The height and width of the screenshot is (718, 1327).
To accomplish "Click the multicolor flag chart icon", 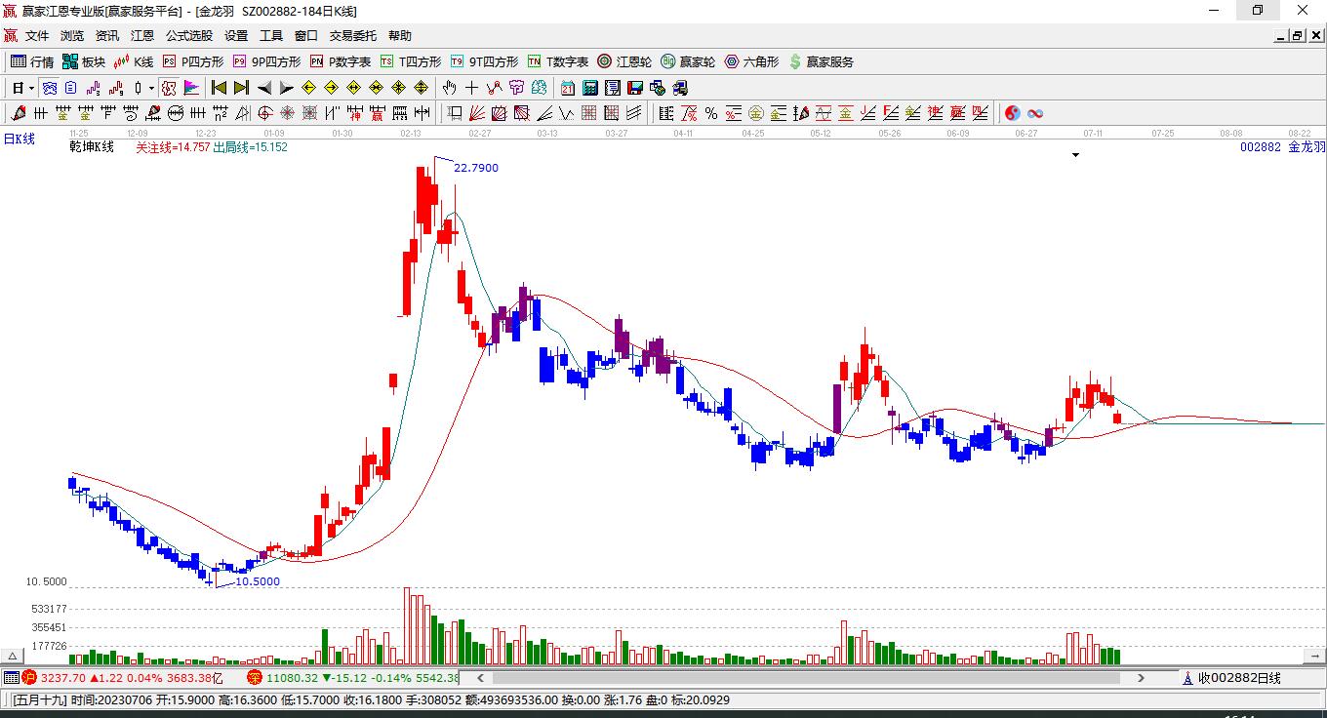I will (192, 88).
